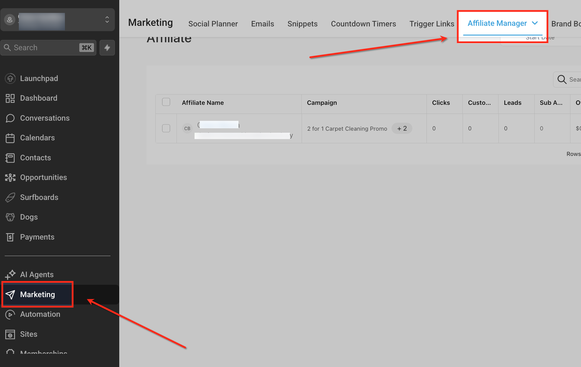
Task: Select the Surfboards icon
Action: [10, 197]
